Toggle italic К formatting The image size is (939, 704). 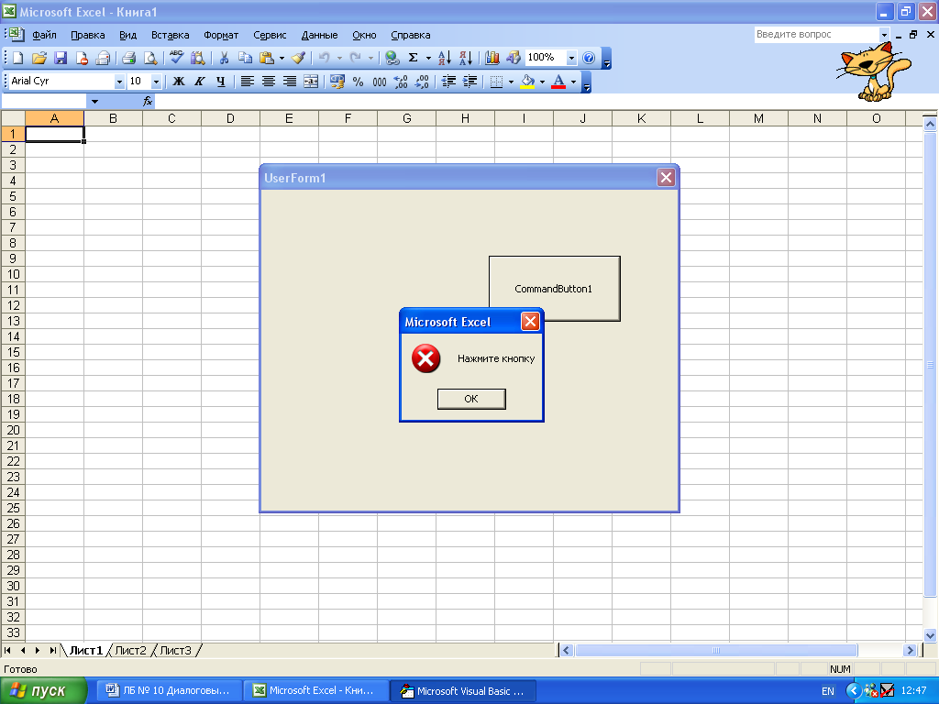(199, 81)
